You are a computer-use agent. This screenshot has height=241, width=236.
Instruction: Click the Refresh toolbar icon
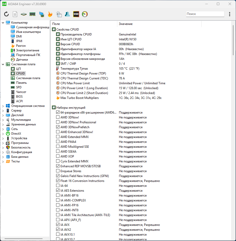6,14
